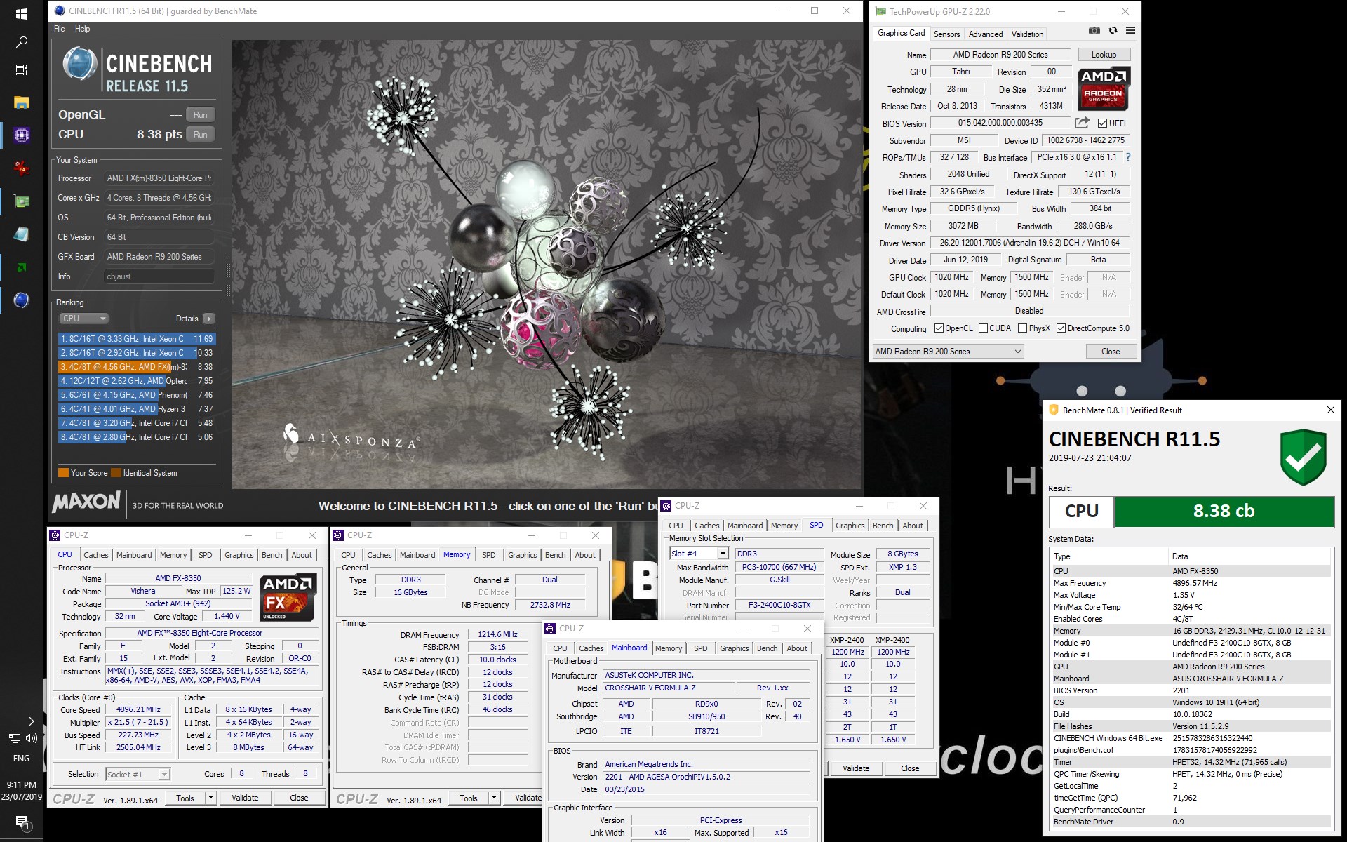
Task: Open the Tools dropdown arrow in CPU-Z CPU window
Action: point(210,798)
